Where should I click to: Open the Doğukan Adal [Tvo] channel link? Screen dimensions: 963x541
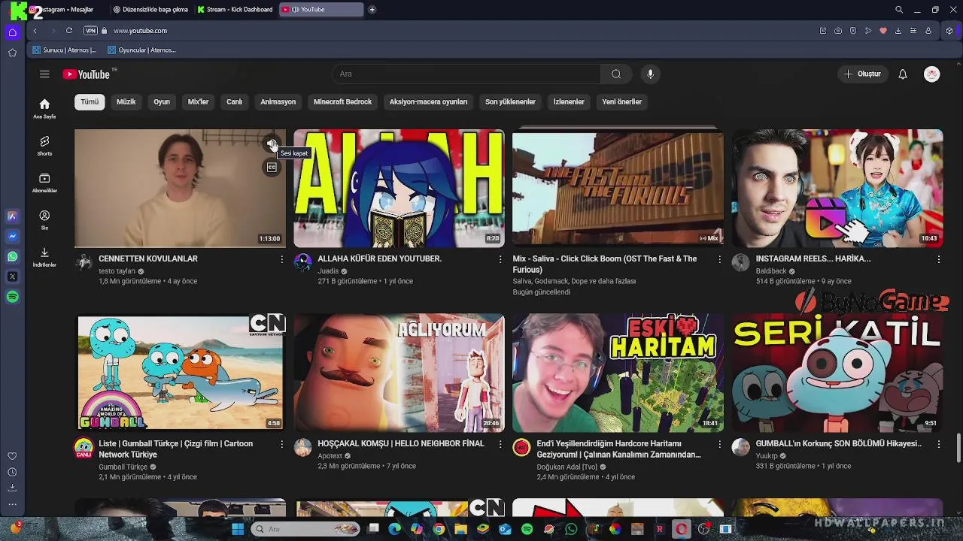(x=567, y=467)
